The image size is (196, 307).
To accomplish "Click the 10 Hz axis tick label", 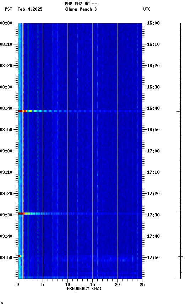I will [67, 285].
